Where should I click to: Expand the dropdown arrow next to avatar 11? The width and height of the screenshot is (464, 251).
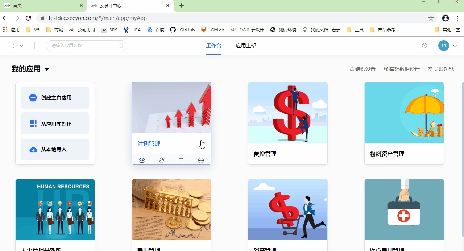pyautogui.click(x=455, y=46)
